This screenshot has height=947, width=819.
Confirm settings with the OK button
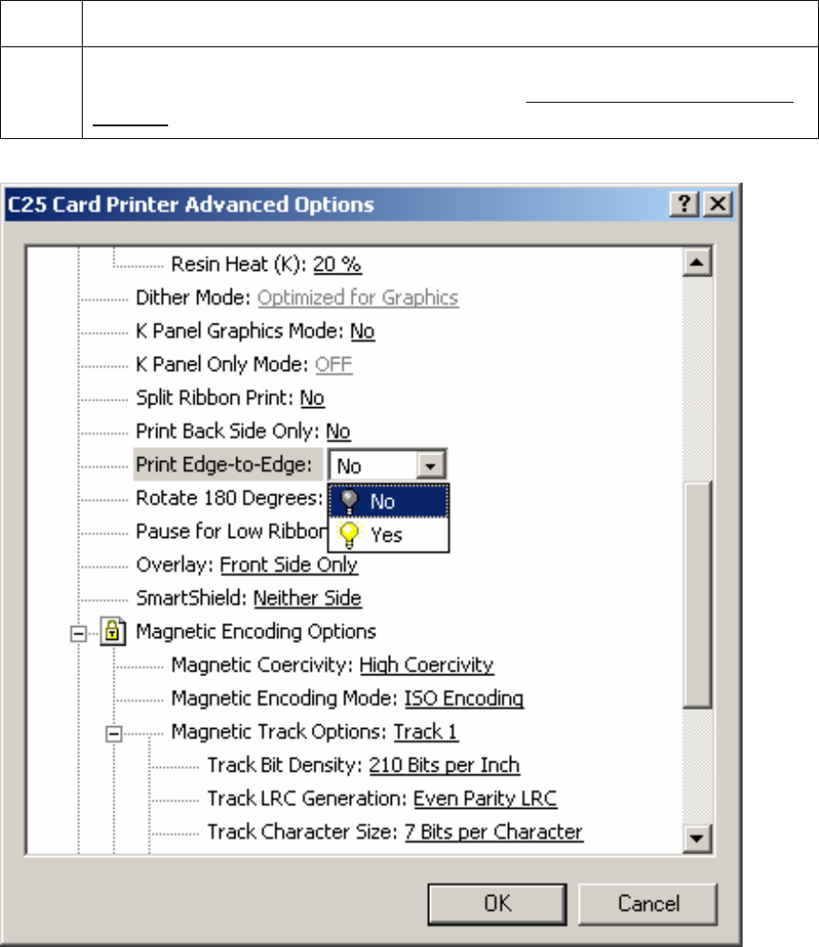(x=497, y=904)
